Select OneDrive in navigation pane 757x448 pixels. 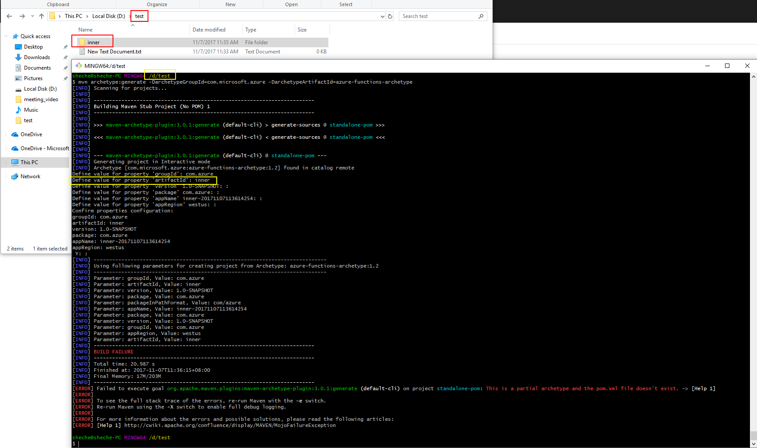pyautogui.click(x=32, y=134)
